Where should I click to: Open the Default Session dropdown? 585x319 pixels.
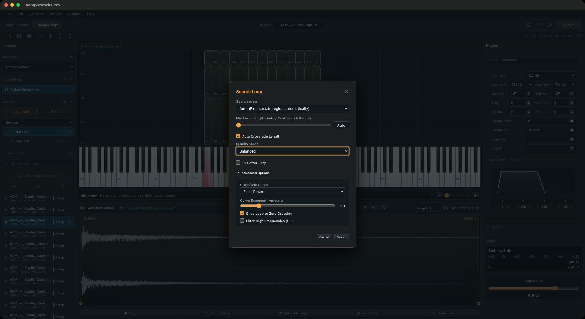(39, 67)
